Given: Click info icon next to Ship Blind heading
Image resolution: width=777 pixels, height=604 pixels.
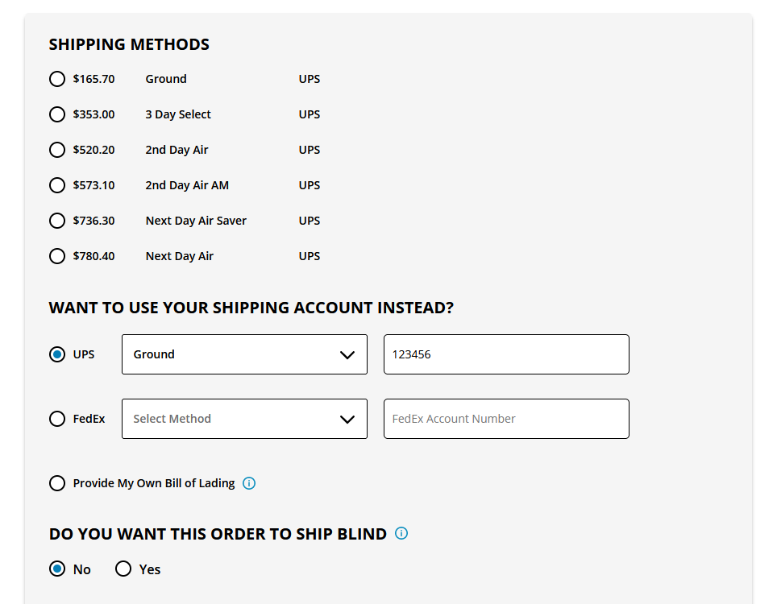Looking at the screenshot, I should click(401, 533).
